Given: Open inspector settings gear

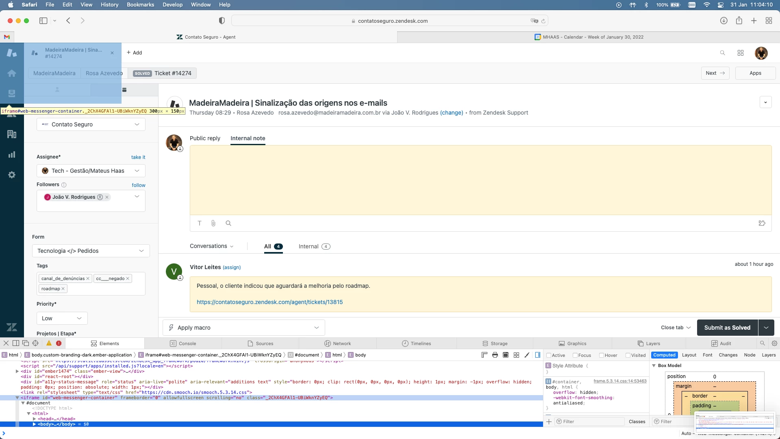Looking at the screenshot, I should tap(774, 343).
